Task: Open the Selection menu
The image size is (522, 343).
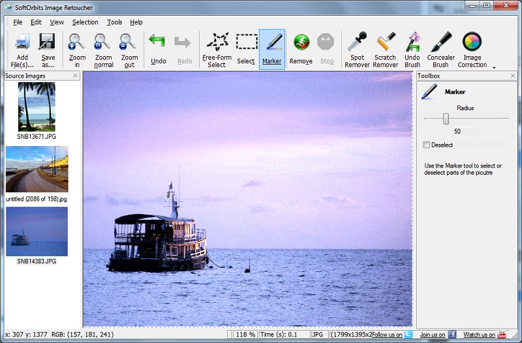Action: (85, 22)
